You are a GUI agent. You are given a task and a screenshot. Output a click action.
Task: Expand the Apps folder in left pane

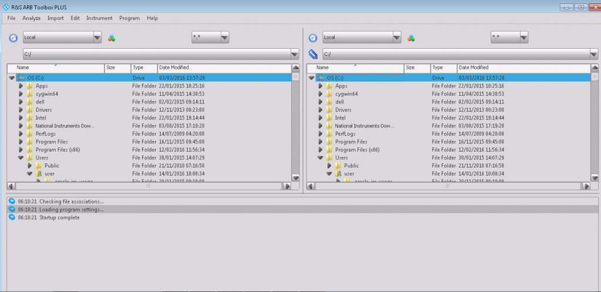[21, 86]
